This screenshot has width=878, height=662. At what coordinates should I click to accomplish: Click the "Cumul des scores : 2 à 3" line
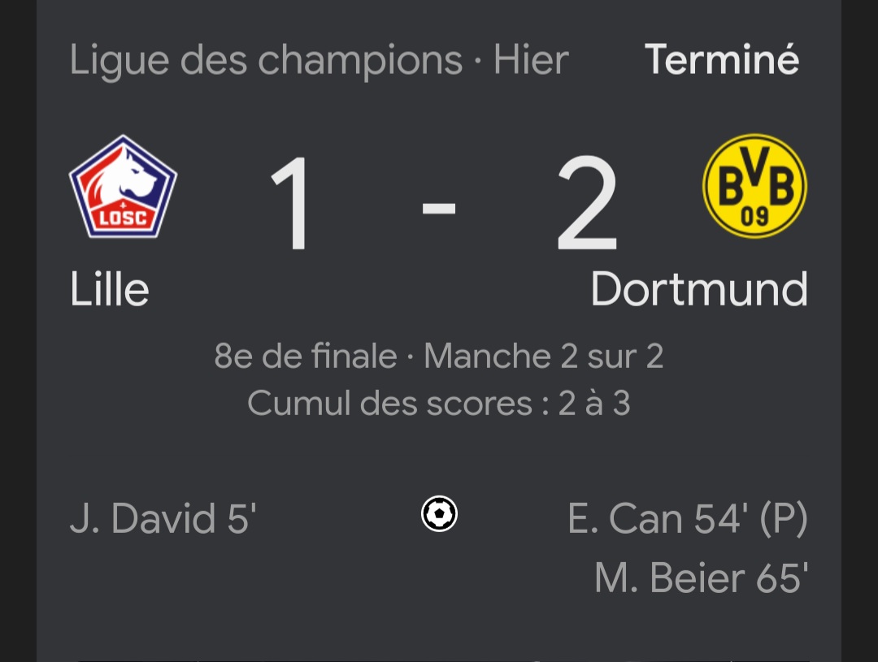click(x=439, y=404)
